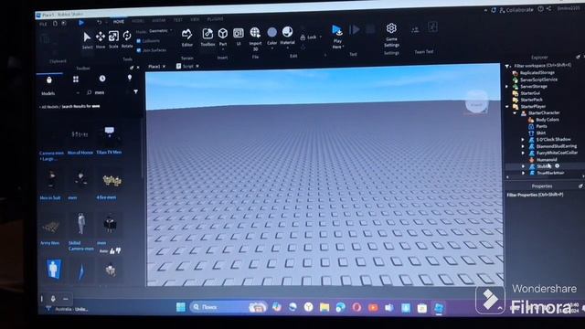The height and width of the screenshot is (329, 585).
Task: Open the Geometric mode dropdown
Action: point(161,31)
